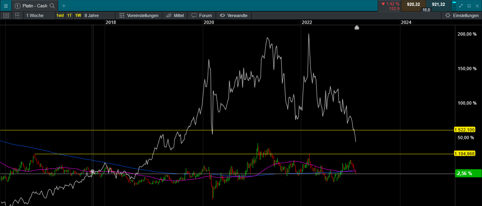Toggle the 1T timeframe shortcut

(x=69, y=16)
